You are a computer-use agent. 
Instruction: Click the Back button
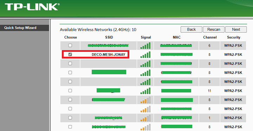pos(192,29)
